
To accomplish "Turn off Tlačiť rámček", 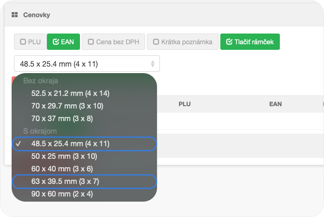I will (250, 42).
